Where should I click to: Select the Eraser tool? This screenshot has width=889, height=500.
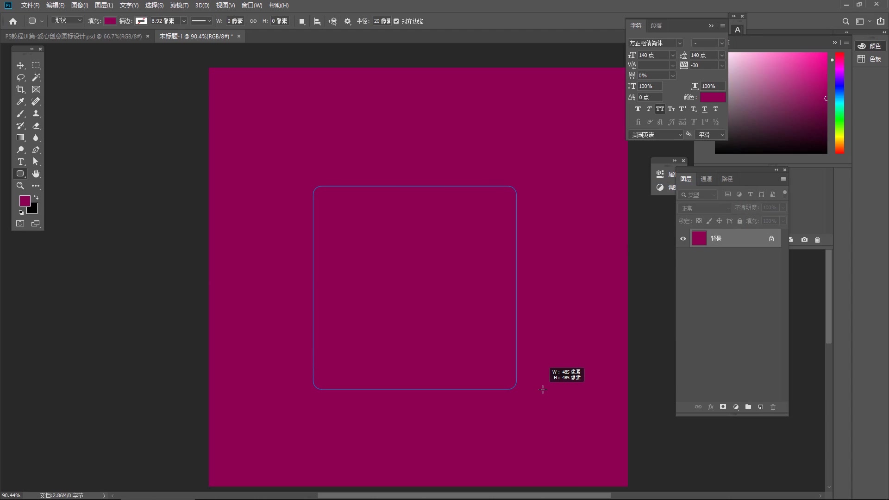coord(36,126)
